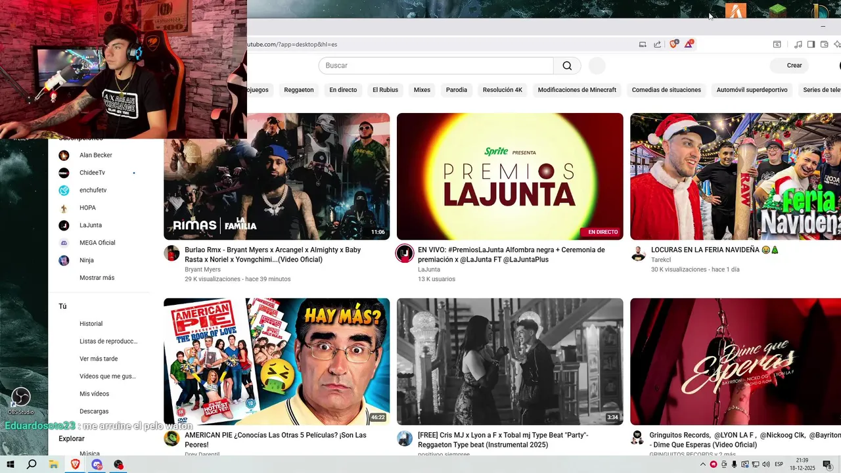Open Mis vídeos in sidebar
Image resolution: width=841 pixels, height=473 pixels.
95,394
